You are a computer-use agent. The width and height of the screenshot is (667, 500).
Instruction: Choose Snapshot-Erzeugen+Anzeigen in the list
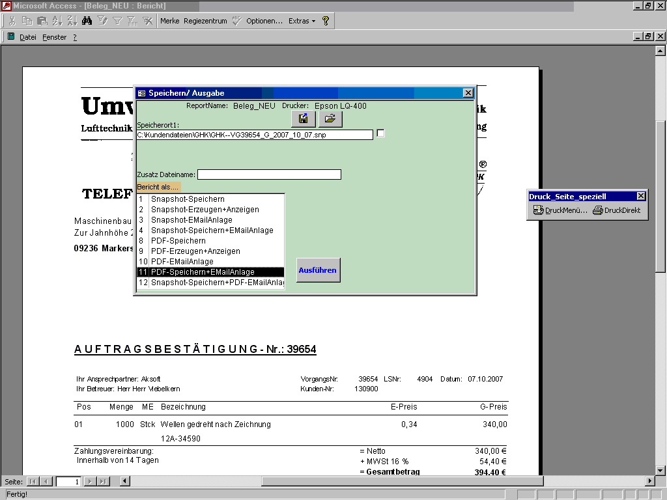click(205, 210)
